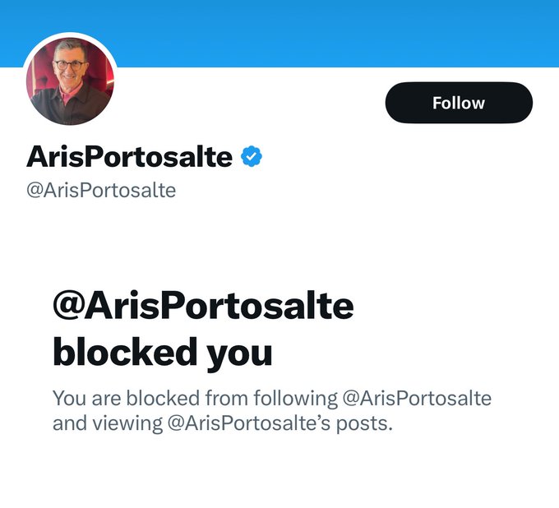The width and height of the screenshot is (559, 508).
Task: Select the ArisPortosalte display name
Action: coord(129,156)
